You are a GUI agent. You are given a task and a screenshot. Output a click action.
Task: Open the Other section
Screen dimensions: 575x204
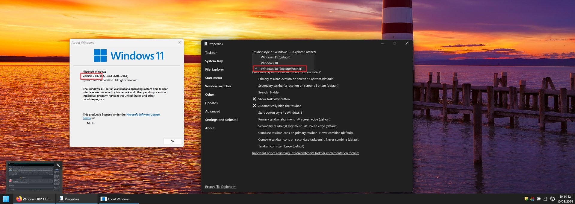[210, 95]
